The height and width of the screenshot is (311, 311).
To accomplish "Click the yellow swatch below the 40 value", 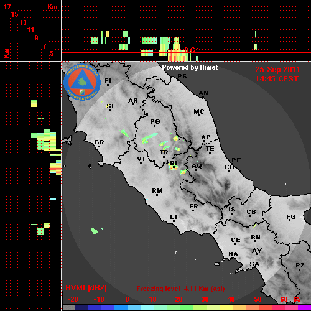I will click(x=226, y=308).
